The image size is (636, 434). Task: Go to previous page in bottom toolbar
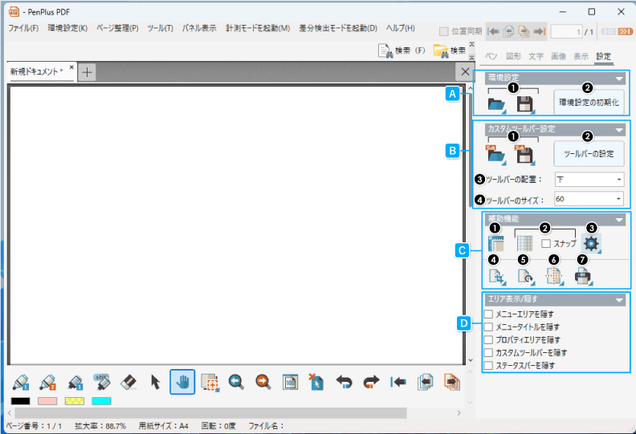425,382
